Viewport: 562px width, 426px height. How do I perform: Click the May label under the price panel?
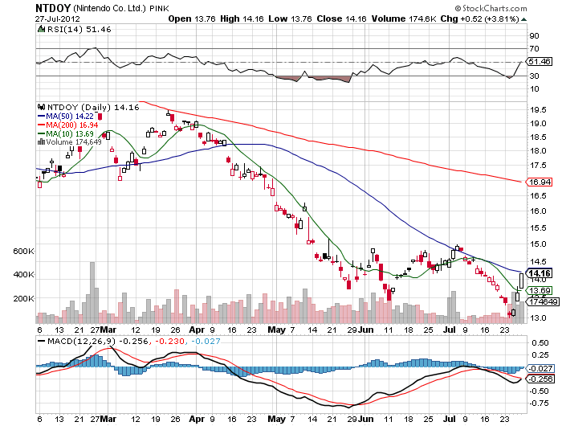pos(277,330)
